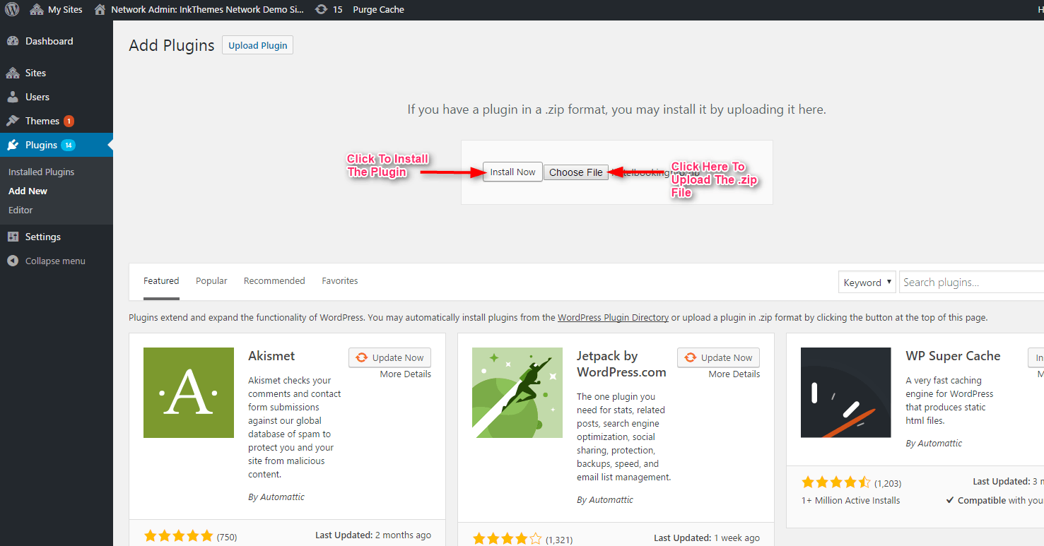Image resolution: width=1044 pixels, height=546 pixels.
Task: Open Plugins in sidebar
Action: 41,145
